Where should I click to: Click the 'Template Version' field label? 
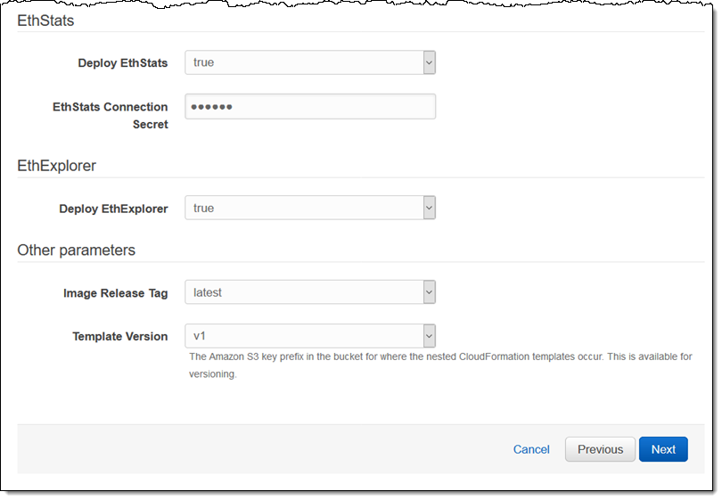[x=119, y=337]
